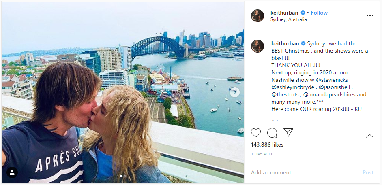Save post with the bookmark icon

pos(369,133)
